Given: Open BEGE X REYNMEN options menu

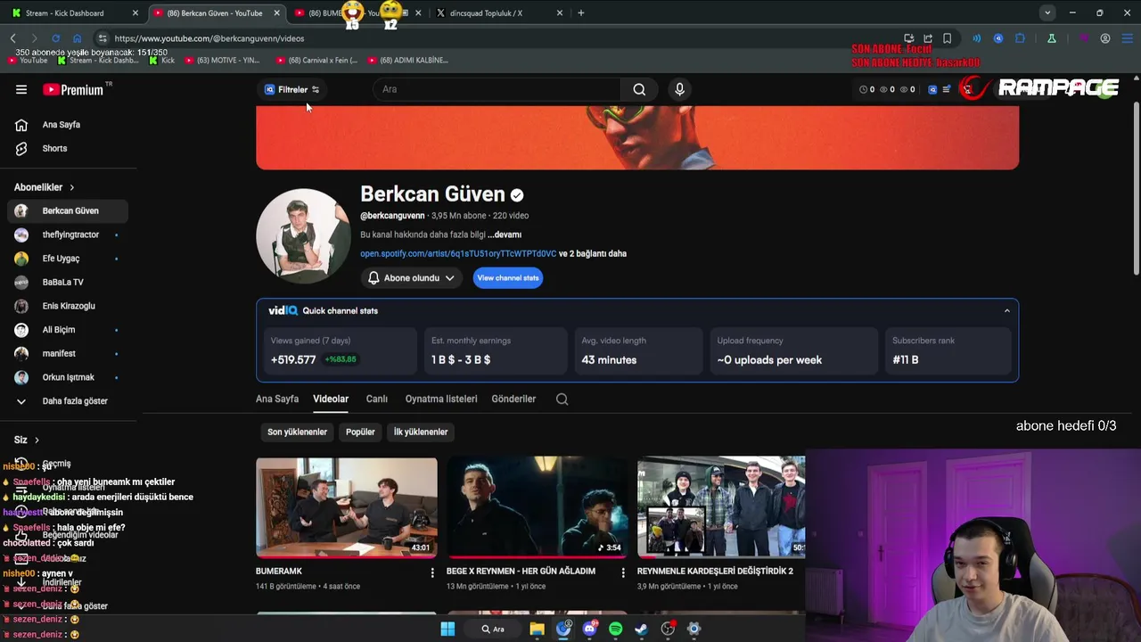Looking at the screenshot, I should click(x=623, y=572).
